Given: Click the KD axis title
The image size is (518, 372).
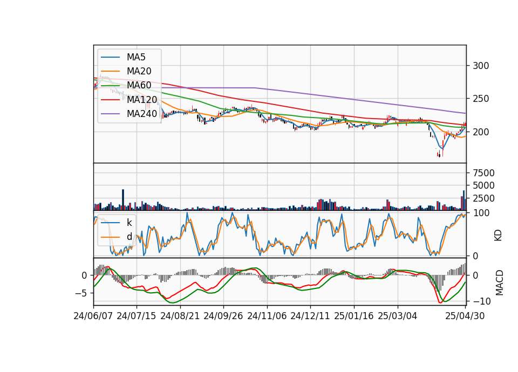Looking at the screenshot, I should point(498,236).
